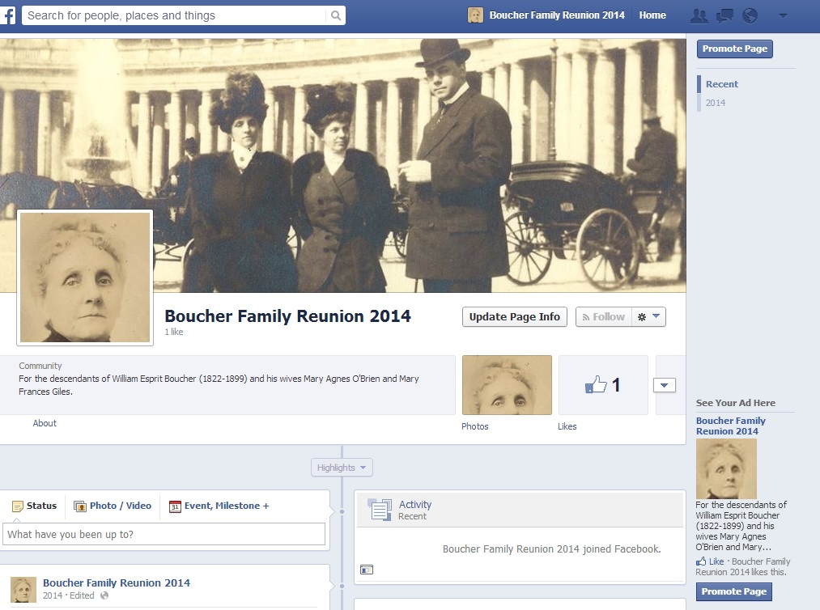This screenshot has height=610, width=820.
Task: Open the post author Boucher Family Reunion 2014 link
Action: [117, 582]
